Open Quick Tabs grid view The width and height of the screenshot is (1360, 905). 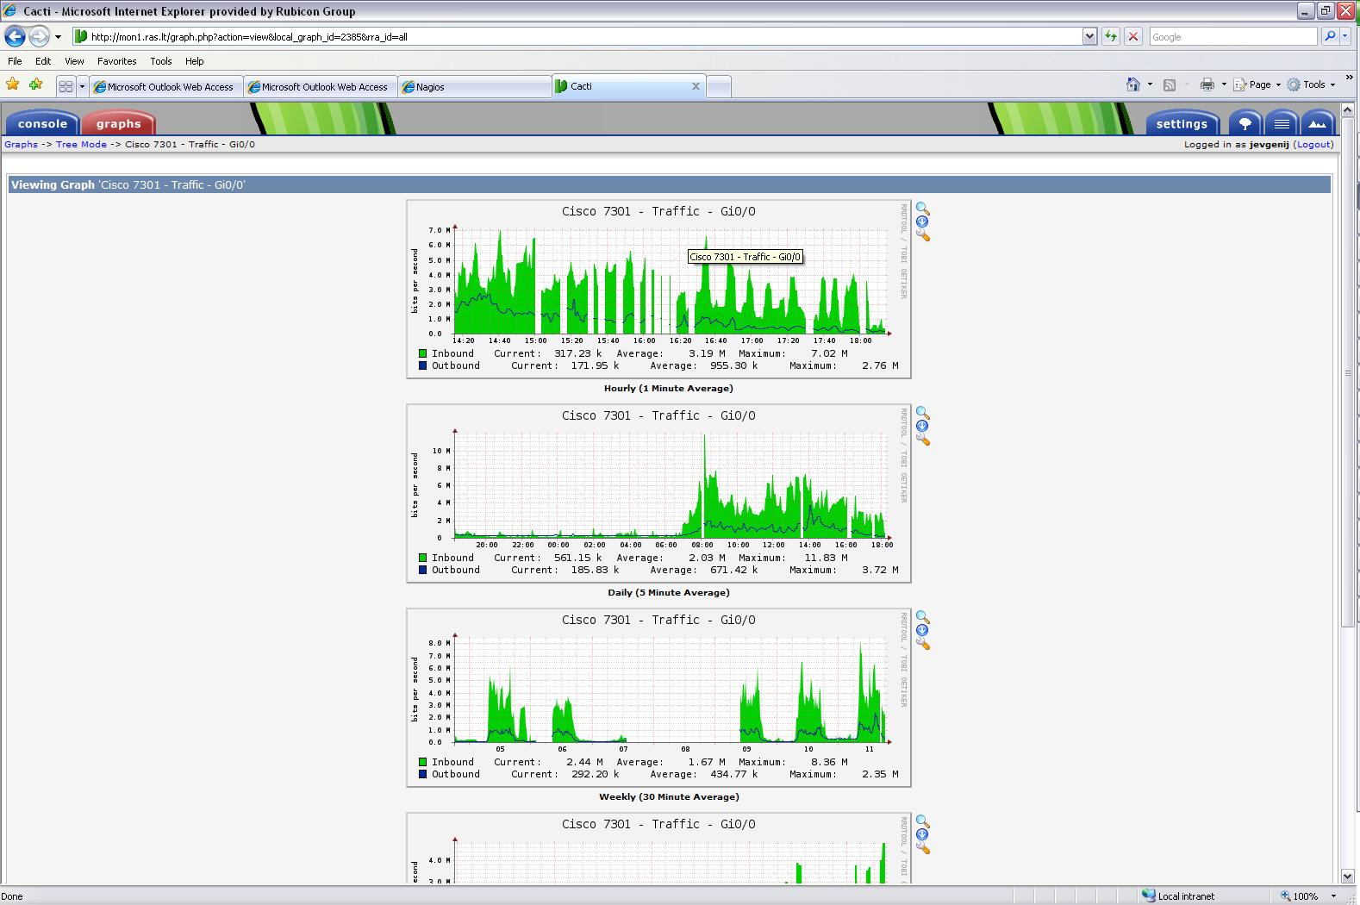66,86
